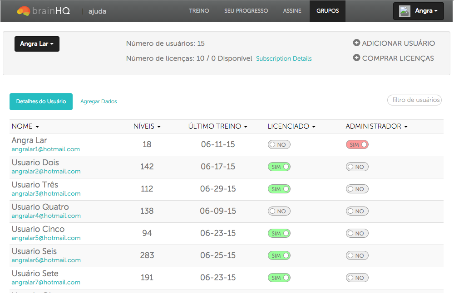
Task: Click the Angra profile avatar image
Action: click(405, 11)
